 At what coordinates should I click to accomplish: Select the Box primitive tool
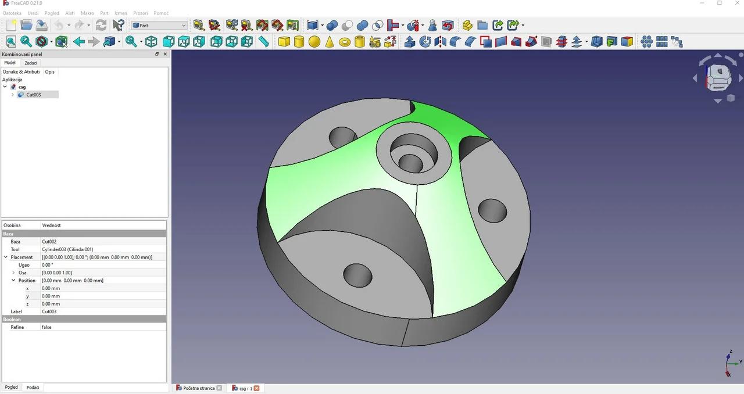(x=283, y=41)
